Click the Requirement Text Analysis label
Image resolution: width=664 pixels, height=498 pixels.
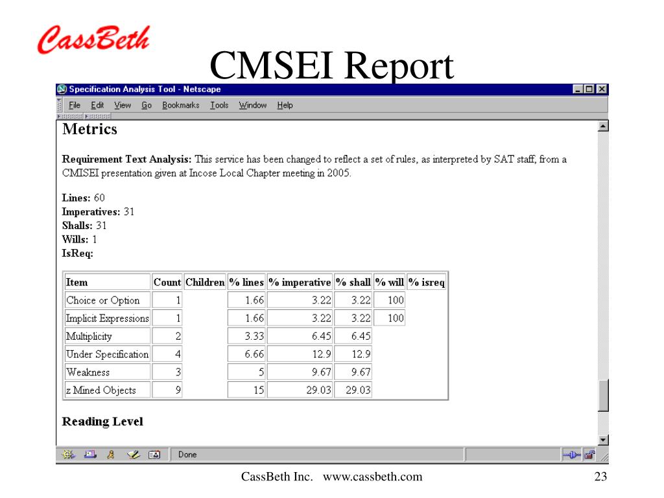coord(126,160)
